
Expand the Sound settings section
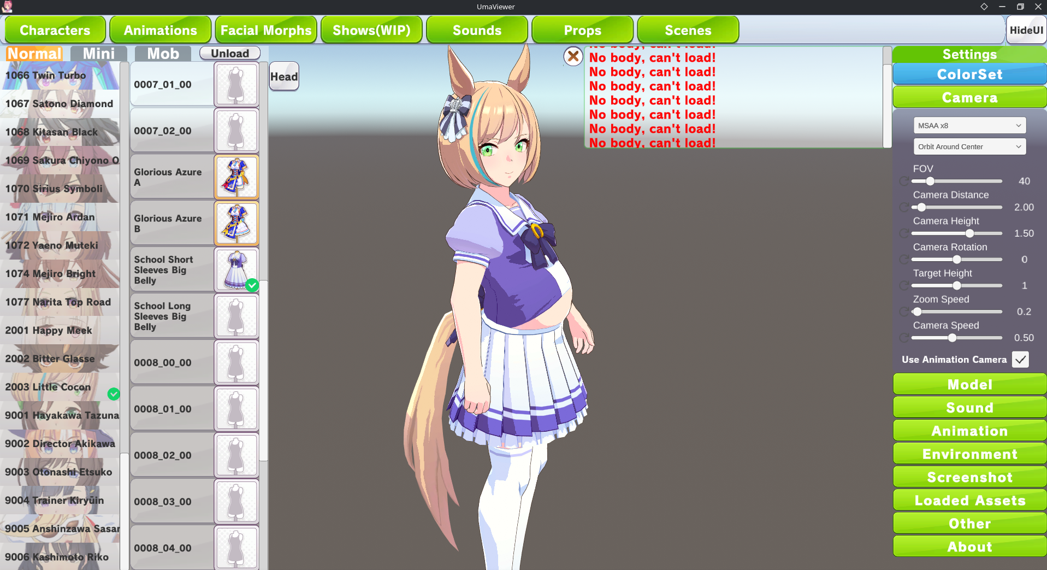point(969,408)
